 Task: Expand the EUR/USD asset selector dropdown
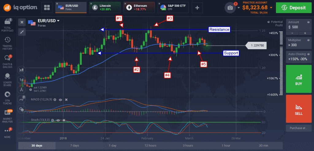pyautogui.click(x=58, y=21)
